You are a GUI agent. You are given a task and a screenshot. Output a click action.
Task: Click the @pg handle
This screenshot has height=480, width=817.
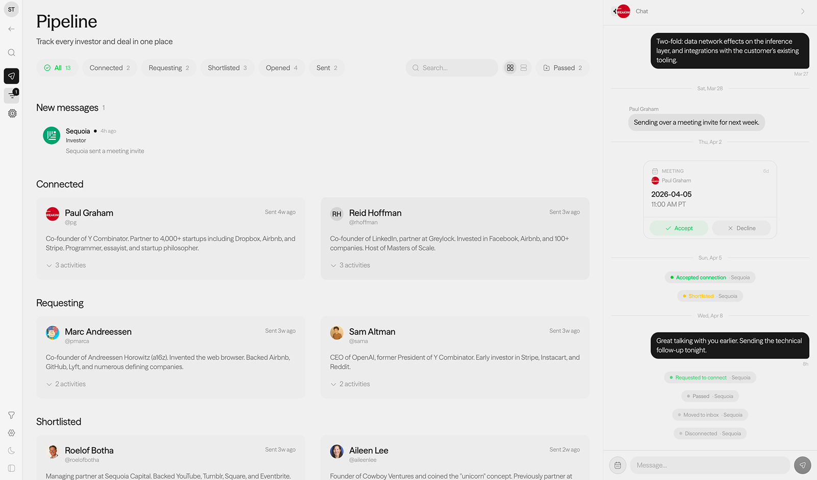tap(70, 223)
